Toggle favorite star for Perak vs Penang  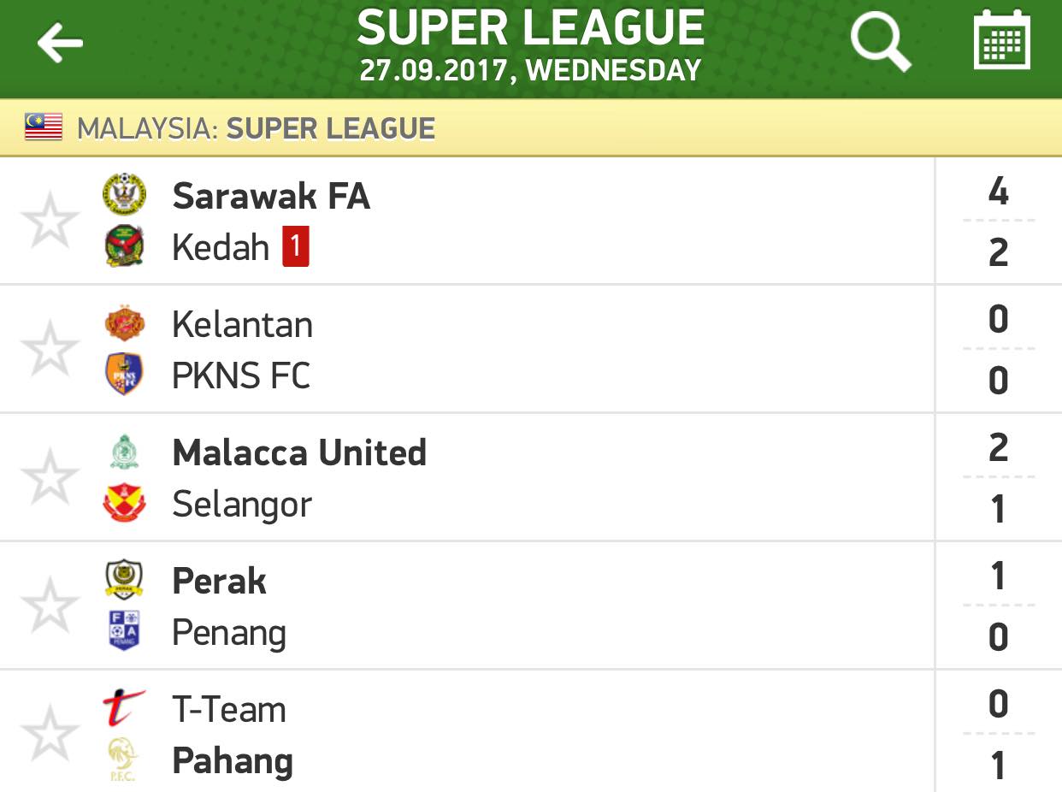point(50,606)
